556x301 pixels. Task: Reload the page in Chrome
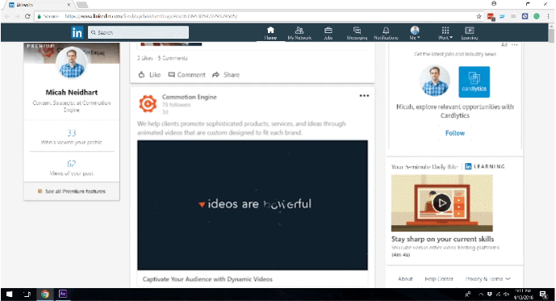coord(27,16)
